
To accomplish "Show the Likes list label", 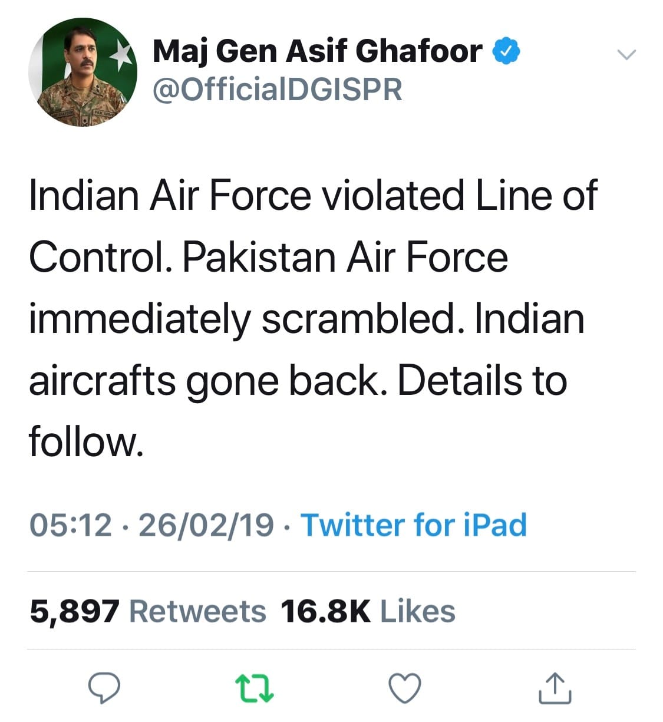I will coord(417,611).
